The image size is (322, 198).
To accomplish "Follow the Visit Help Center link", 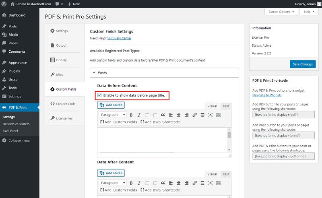I will pos(119,38).
